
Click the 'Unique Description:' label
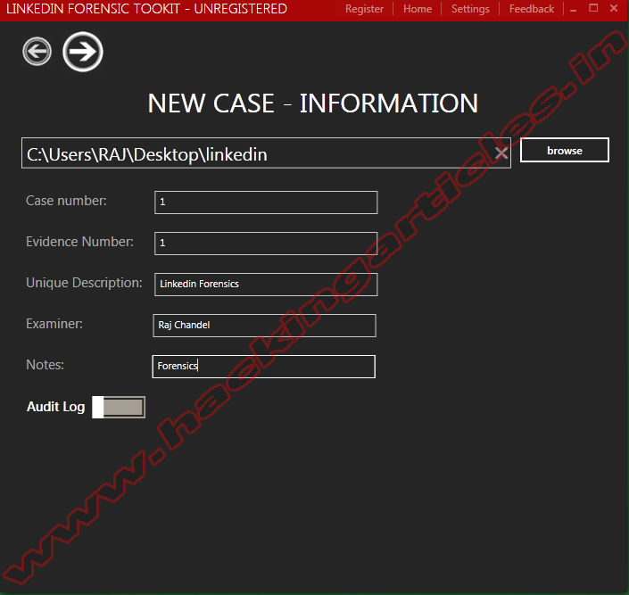click(x=84, y=283)
